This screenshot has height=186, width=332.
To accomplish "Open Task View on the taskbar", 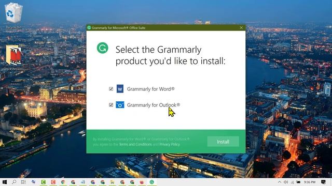I will tap(23, 182).
